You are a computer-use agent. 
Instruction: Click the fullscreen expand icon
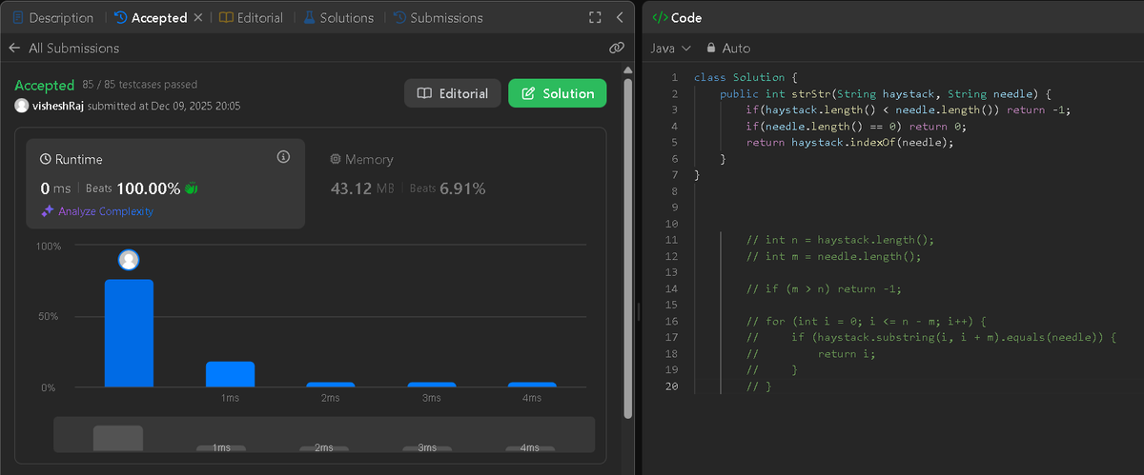point(595,17)
